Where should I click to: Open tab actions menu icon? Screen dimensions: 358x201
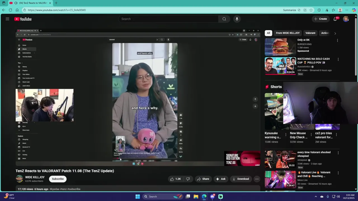(x=4, y=3)
